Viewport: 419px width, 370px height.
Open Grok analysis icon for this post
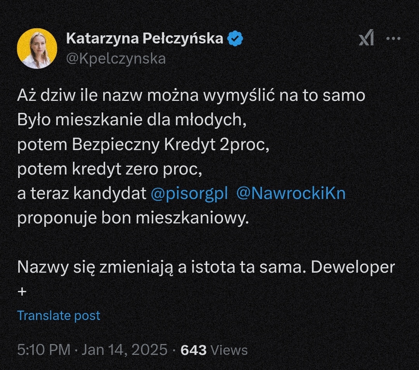366,39
